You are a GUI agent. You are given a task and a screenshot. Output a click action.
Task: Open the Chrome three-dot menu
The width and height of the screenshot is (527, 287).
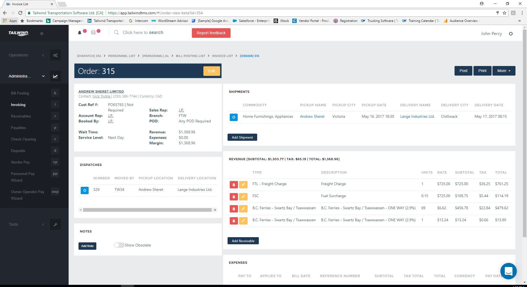pyautogui.click(x=522, y=13)
